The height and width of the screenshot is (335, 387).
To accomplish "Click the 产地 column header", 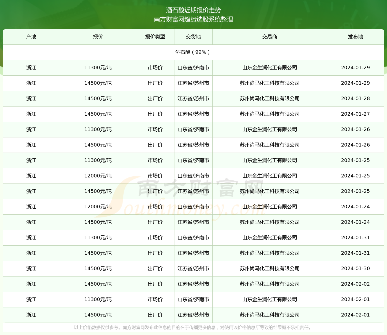I will coord(31,37).
